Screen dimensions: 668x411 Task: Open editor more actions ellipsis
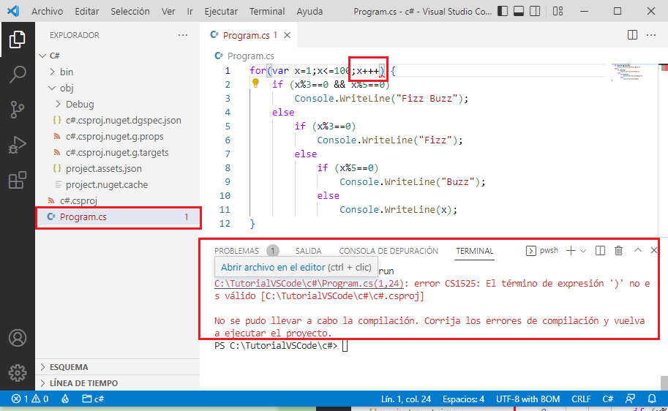651,35
